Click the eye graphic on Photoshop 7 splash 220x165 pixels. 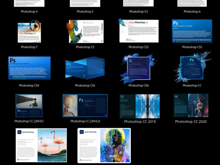coord(34,26)
